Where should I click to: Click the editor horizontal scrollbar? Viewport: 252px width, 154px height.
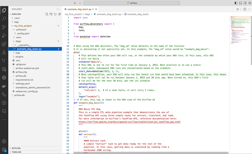151,153
